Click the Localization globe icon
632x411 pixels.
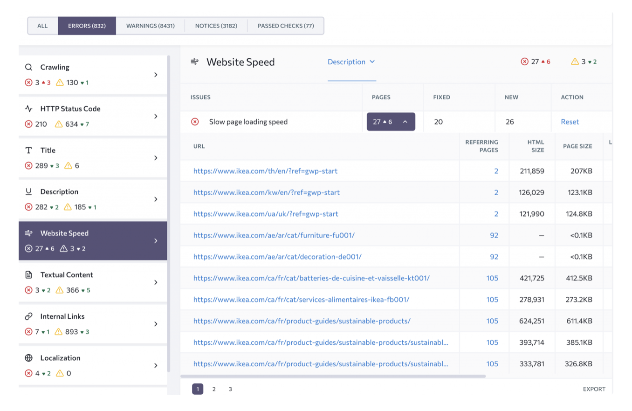click(29, 358)
